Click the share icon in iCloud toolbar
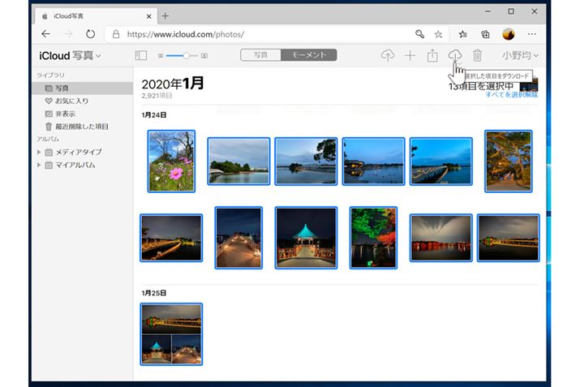Viewport: 580px width, 387px height. pyautogui.click(x=432, y=55)
